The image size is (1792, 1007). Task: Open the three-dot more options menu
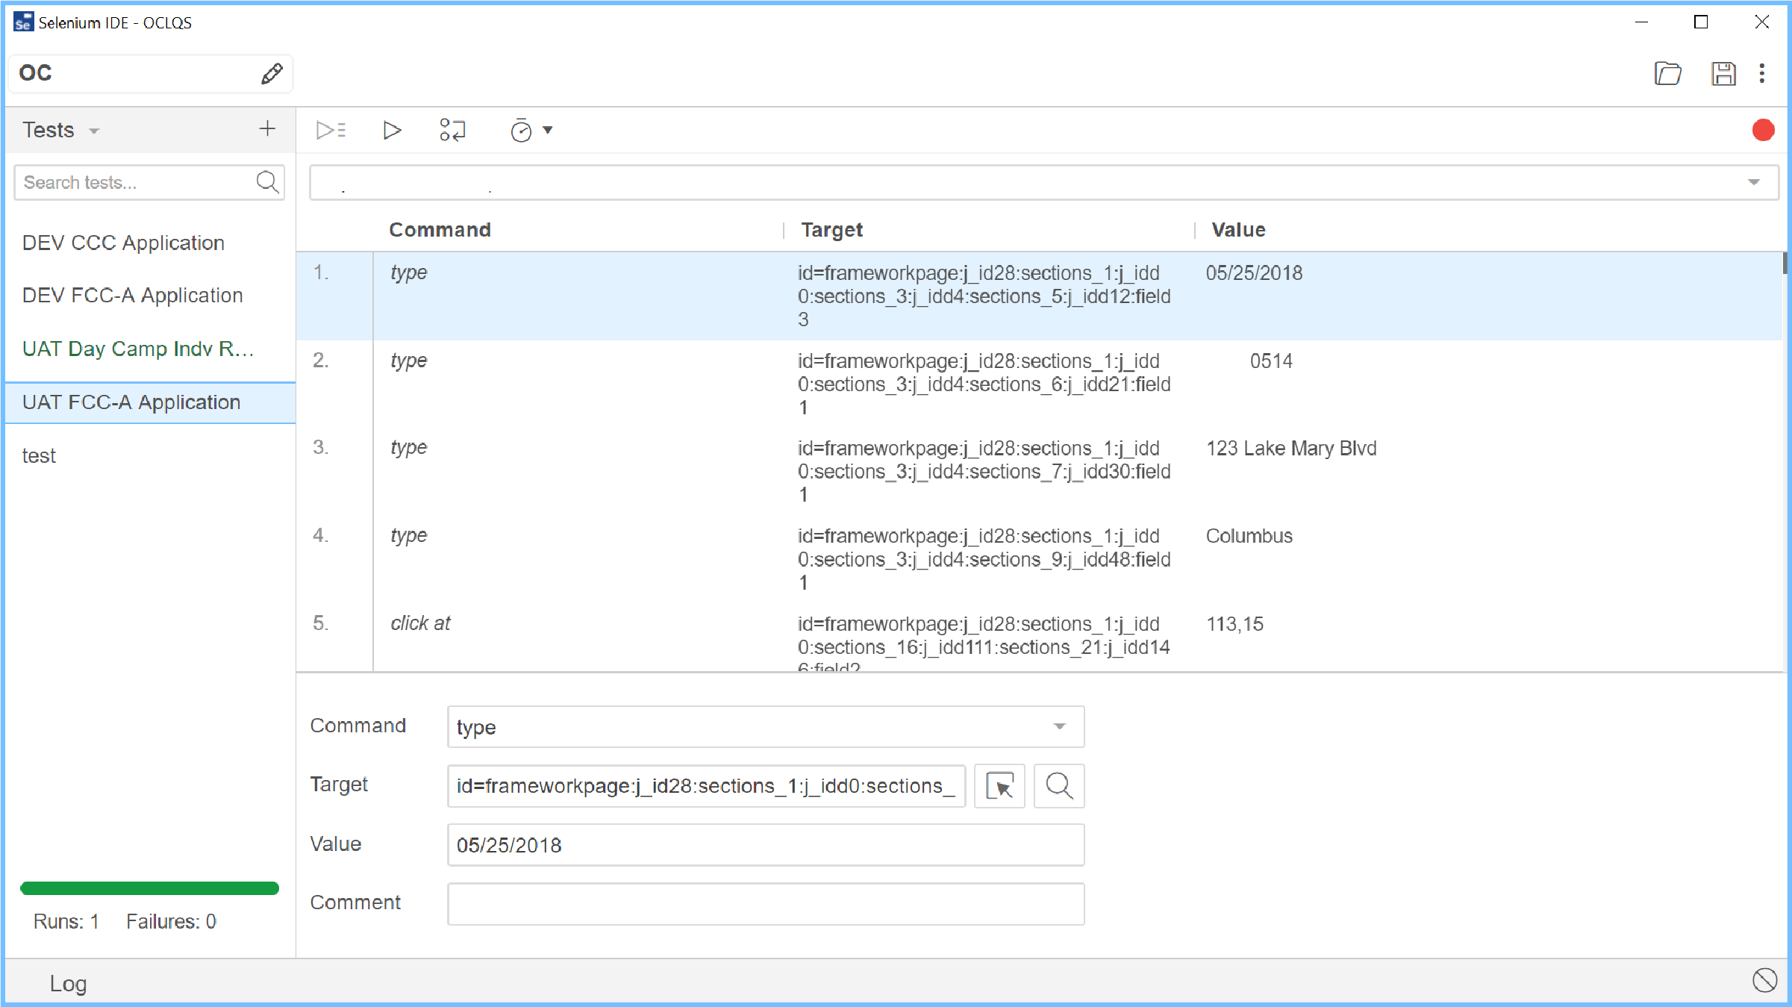point(1762,73)
